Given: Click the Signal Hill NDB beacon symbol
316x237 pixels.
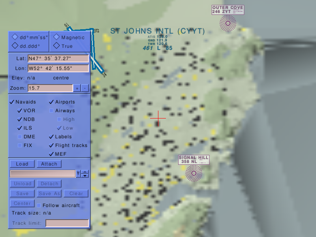Looking at the screenshot, I should click(x=194, y=173).
